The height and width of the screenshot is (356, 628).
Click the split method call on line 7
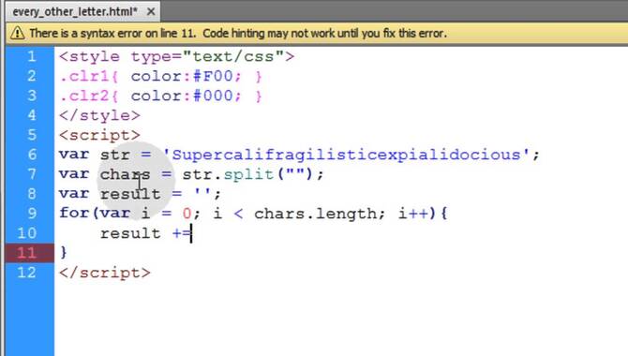click(248, 174)
